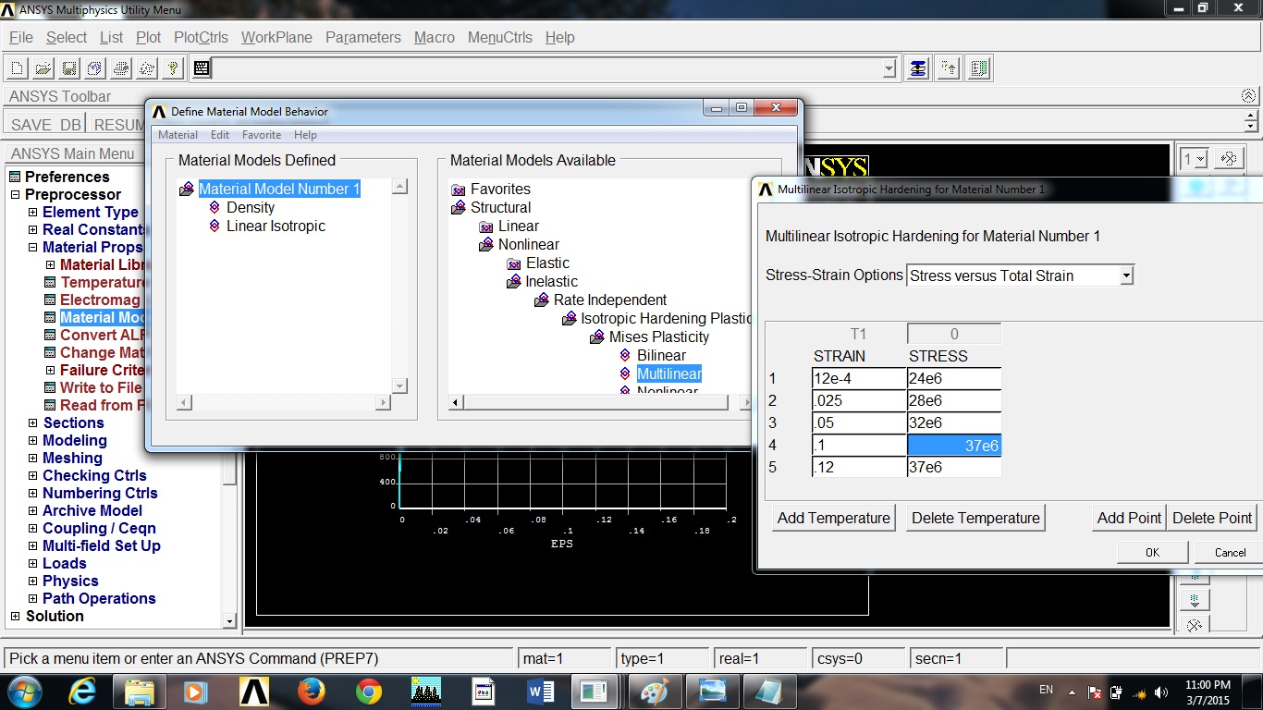The width and height of the screenshot is (1263, 710).
Task: Click Material Models Defined scroll up arrow
Action: [x=399, y=187]
